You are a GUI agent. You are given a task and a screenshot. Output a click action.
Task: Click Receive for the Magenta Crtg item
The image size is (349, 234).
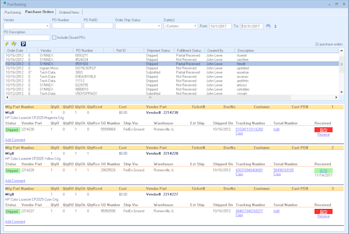(x=323, y=135)
